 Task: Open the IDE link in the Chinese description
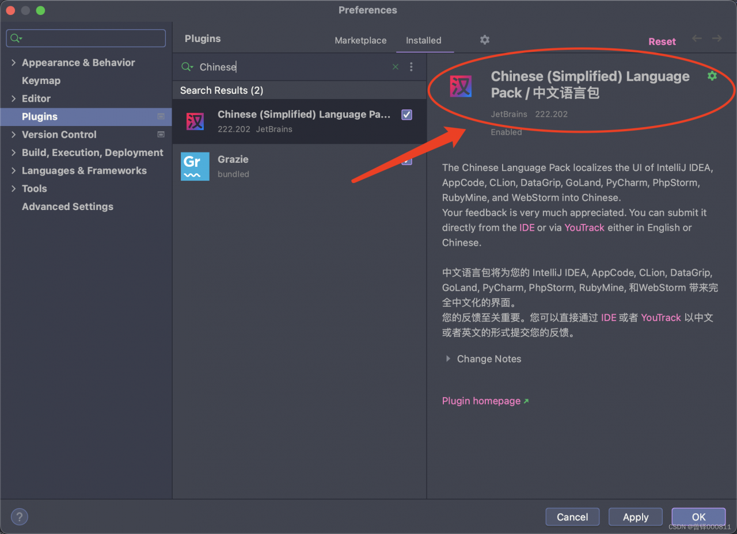tap(609, 318)
